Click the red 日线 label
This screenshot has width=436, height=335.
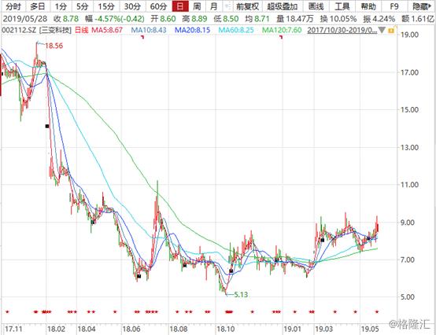[x=82, y=30]
